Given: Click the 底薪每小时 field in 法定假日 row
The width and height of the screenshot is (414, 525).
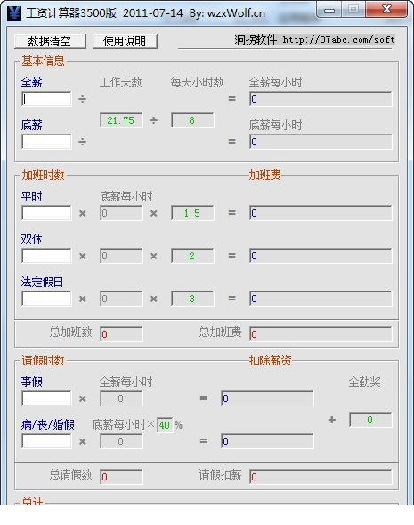Looking at the screenshot, I should coord(121,299).
